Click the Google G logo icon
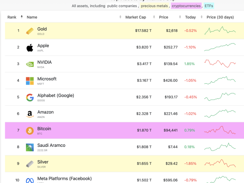The width and height of the screenshot is (244, 183). pyautogui.click(x=30, y=98)
